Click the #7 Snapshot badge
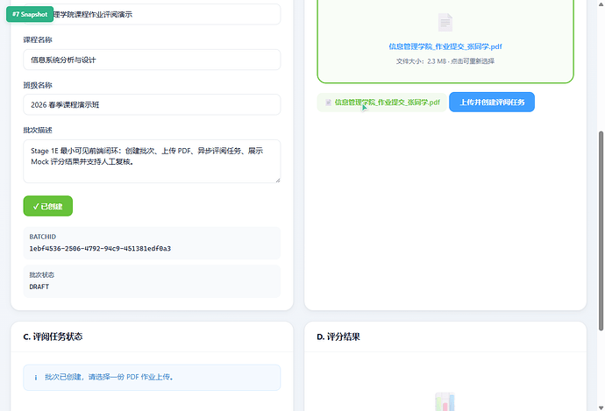Image resolution: width=605 pixels, height=411 pixels. tap(30, 14)
